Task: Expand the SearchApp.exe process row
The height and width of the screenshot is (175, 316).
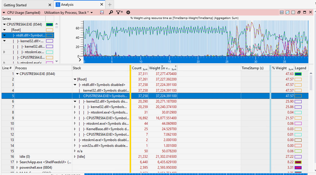Action: tap(17, 162)
